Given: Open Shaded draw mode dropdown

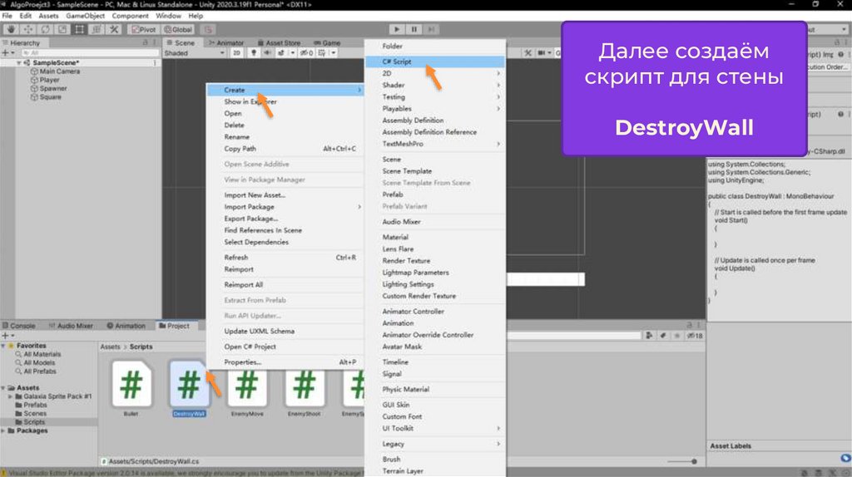Looking at the screenshot, I should [x=195, y=53].
